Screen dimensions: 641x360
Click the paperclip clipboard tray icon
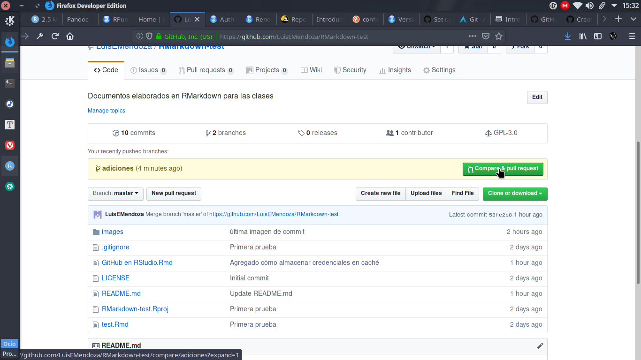pyautogui.click(x=602, y=6)
